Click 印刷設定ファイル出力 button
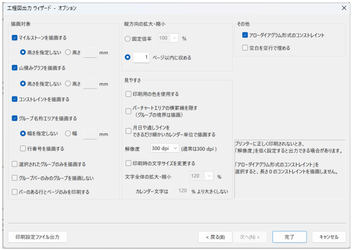 38,237
